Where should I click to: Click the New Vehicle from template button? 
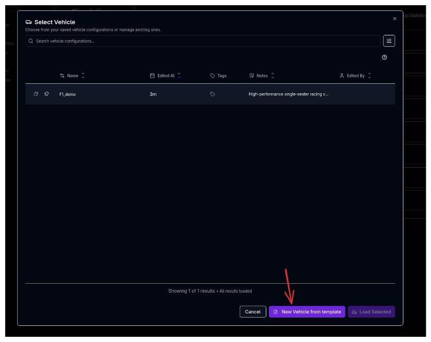click(306, 311)
